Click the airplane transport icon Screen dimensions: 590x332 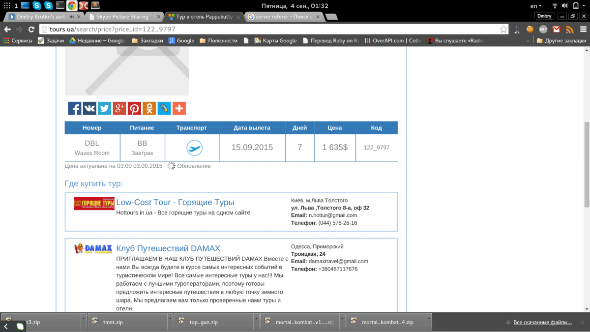click(x=195, y=148)
